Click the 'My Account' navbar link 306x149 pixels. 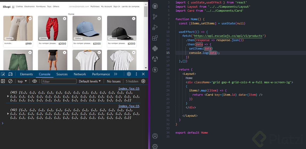[x=106, y=6]
